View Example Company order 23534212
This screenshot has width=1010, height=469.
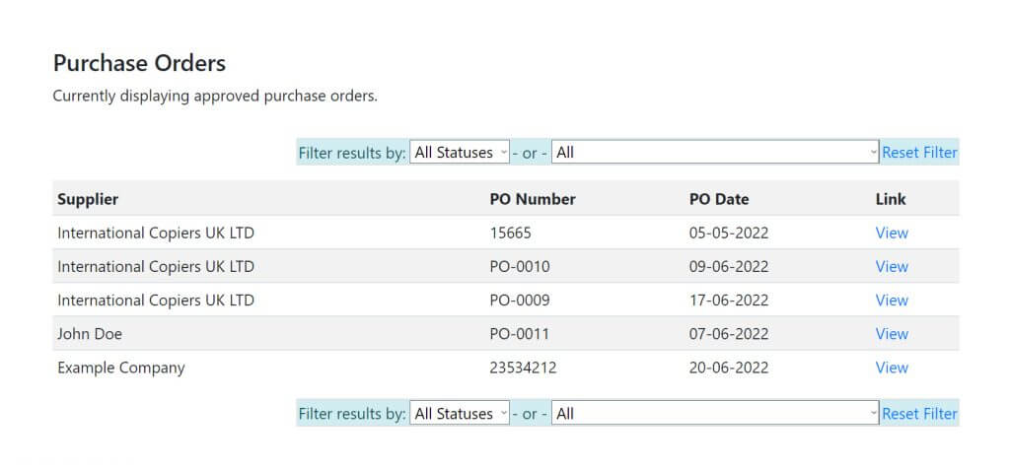click(892, 368)
